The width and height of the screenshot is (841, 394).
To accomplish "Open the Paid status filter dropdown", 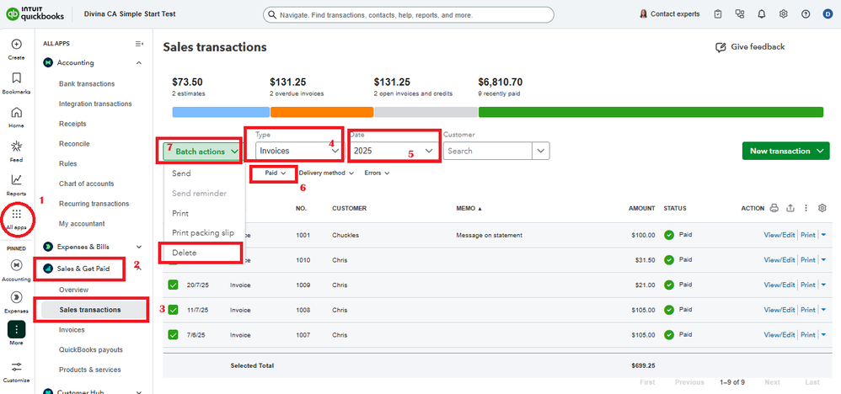I will (x=276, y=173).
